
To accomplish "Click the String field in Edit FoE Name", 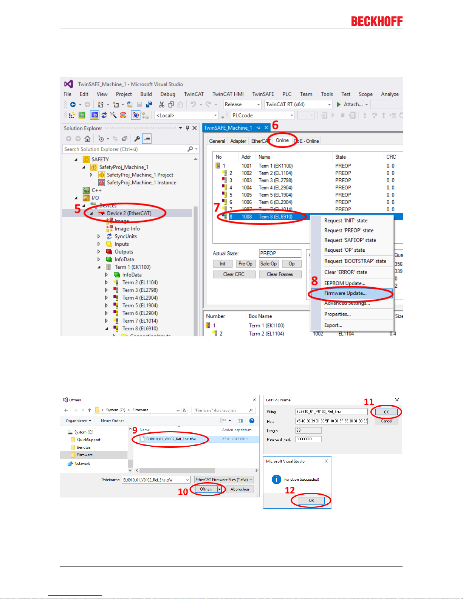I will 331,412.
